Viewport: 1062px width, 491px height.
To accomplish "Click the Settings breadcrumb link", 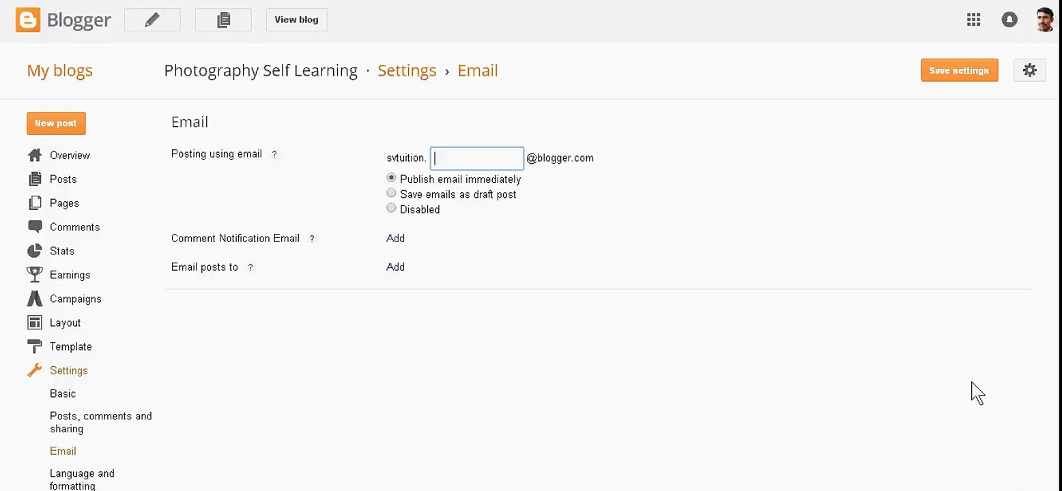I will (x=407, y=70).
